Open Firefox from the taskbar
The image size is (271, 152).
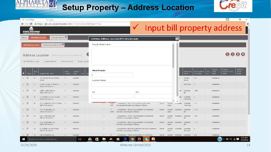tap(139, 139)
